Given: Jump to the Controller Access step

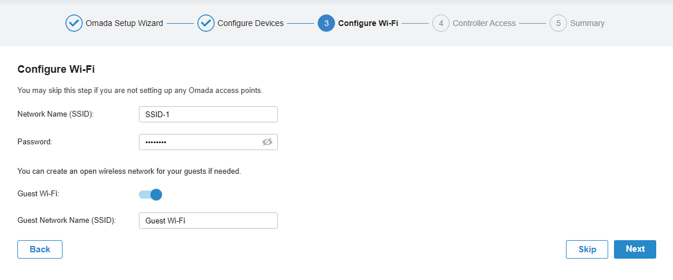Looking at the screenshot, I should point(484,24).
